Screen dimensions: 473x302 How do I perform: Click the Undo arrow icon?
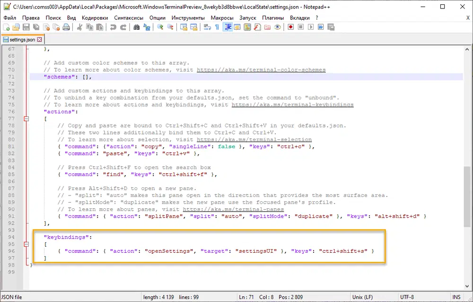point(113,27)
